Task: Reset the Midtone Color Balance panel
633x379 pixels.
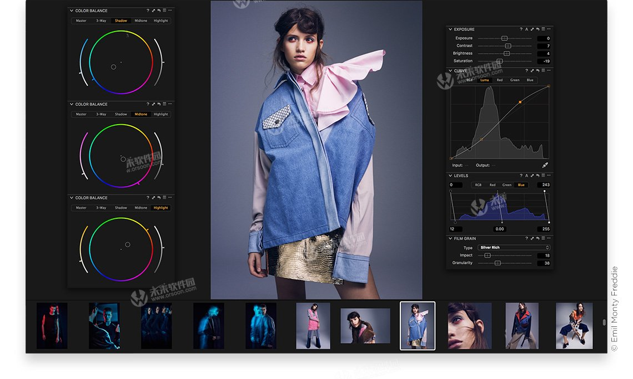Action: 159,104
